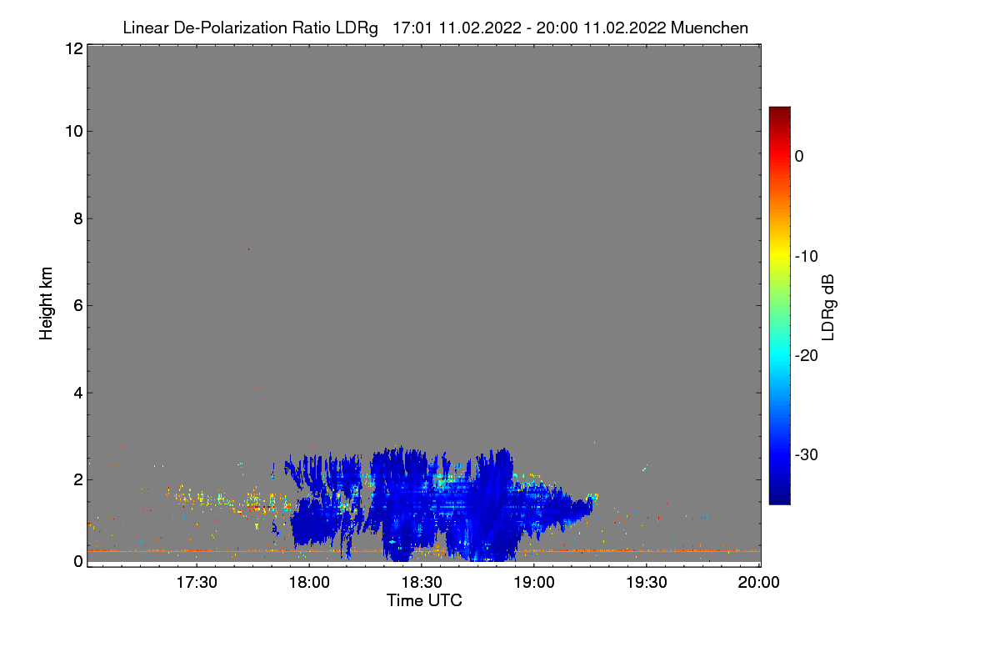The image size is (1000, 667).
Task: Click the '19:00' time tick label
Action: point(534,583)
